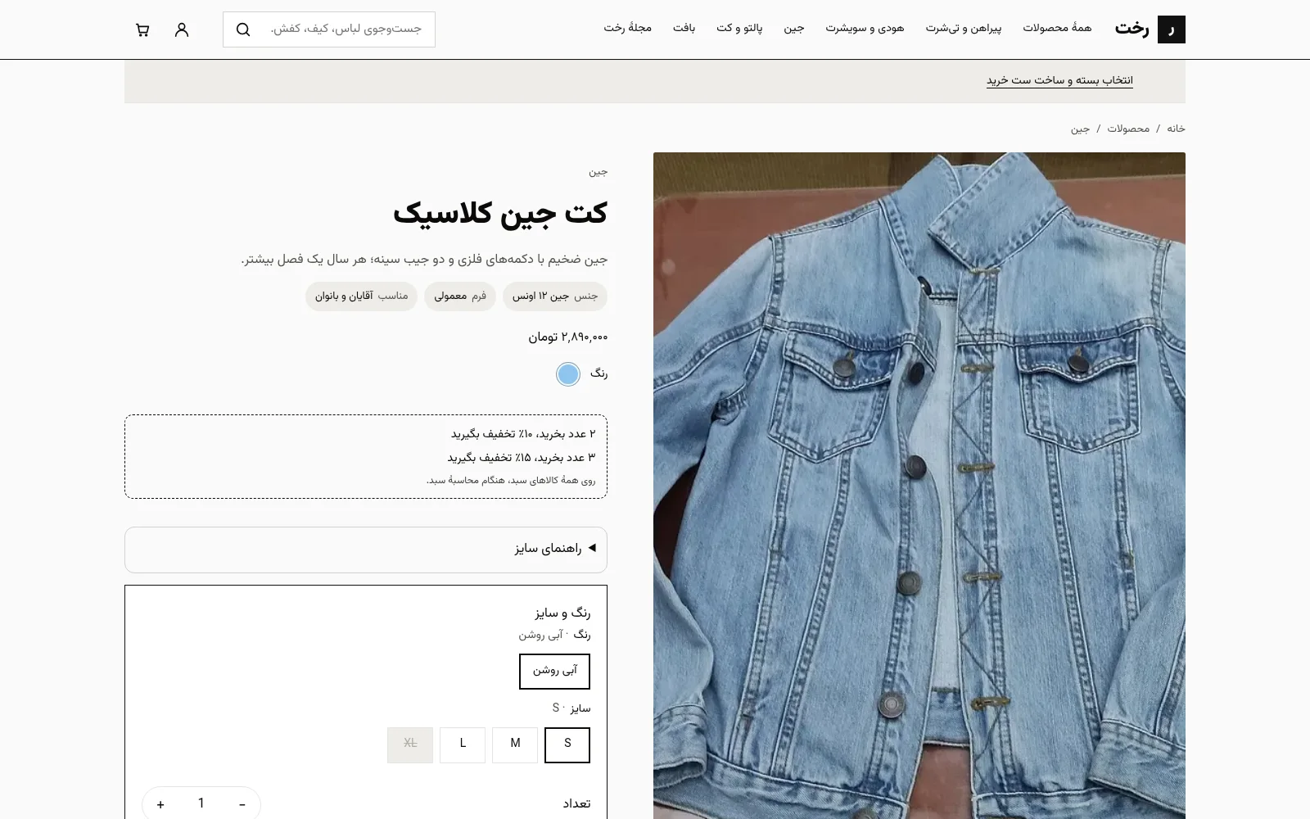Open the مجلهٔ رخت menu item

pyautogui.click(x=628, y=29)
